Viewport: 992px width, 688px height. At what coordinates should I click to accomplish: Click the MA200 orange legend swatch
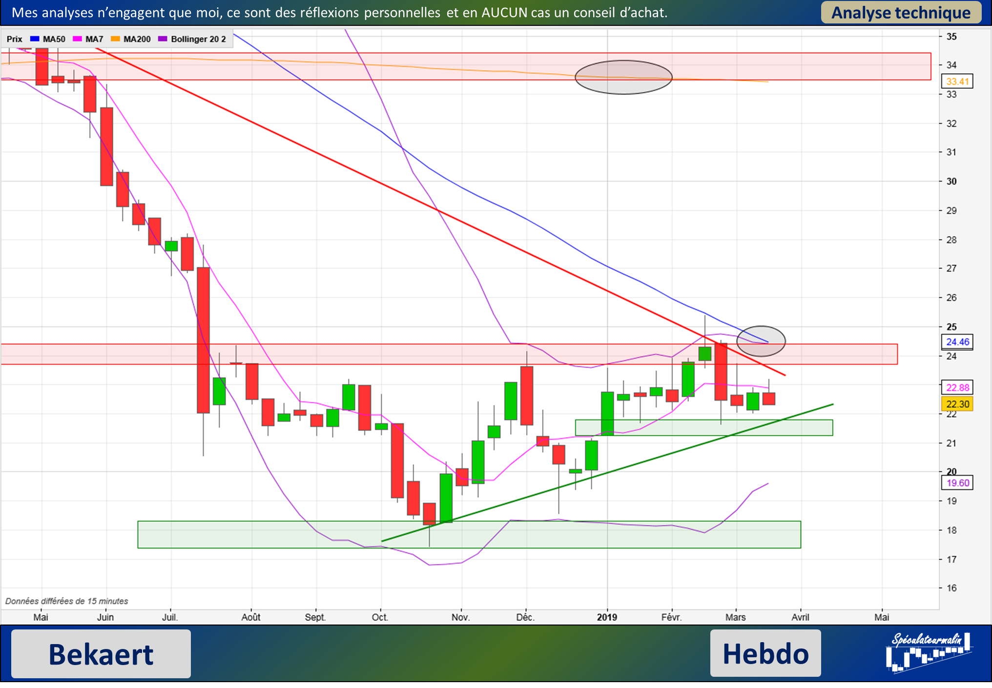click(x=115, y=39)
